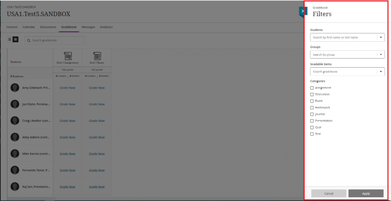391x201 pixels.
Task: Click Grade Now for Amy Glidewell's Unit 1 Assignment
Action: click(68, 88)
